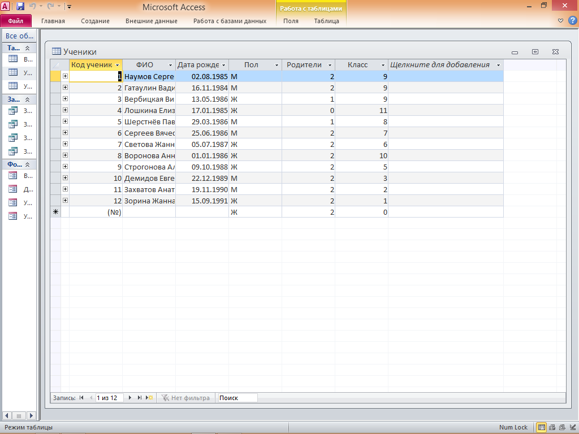Open the Файл tab

(x=16, y=21)
